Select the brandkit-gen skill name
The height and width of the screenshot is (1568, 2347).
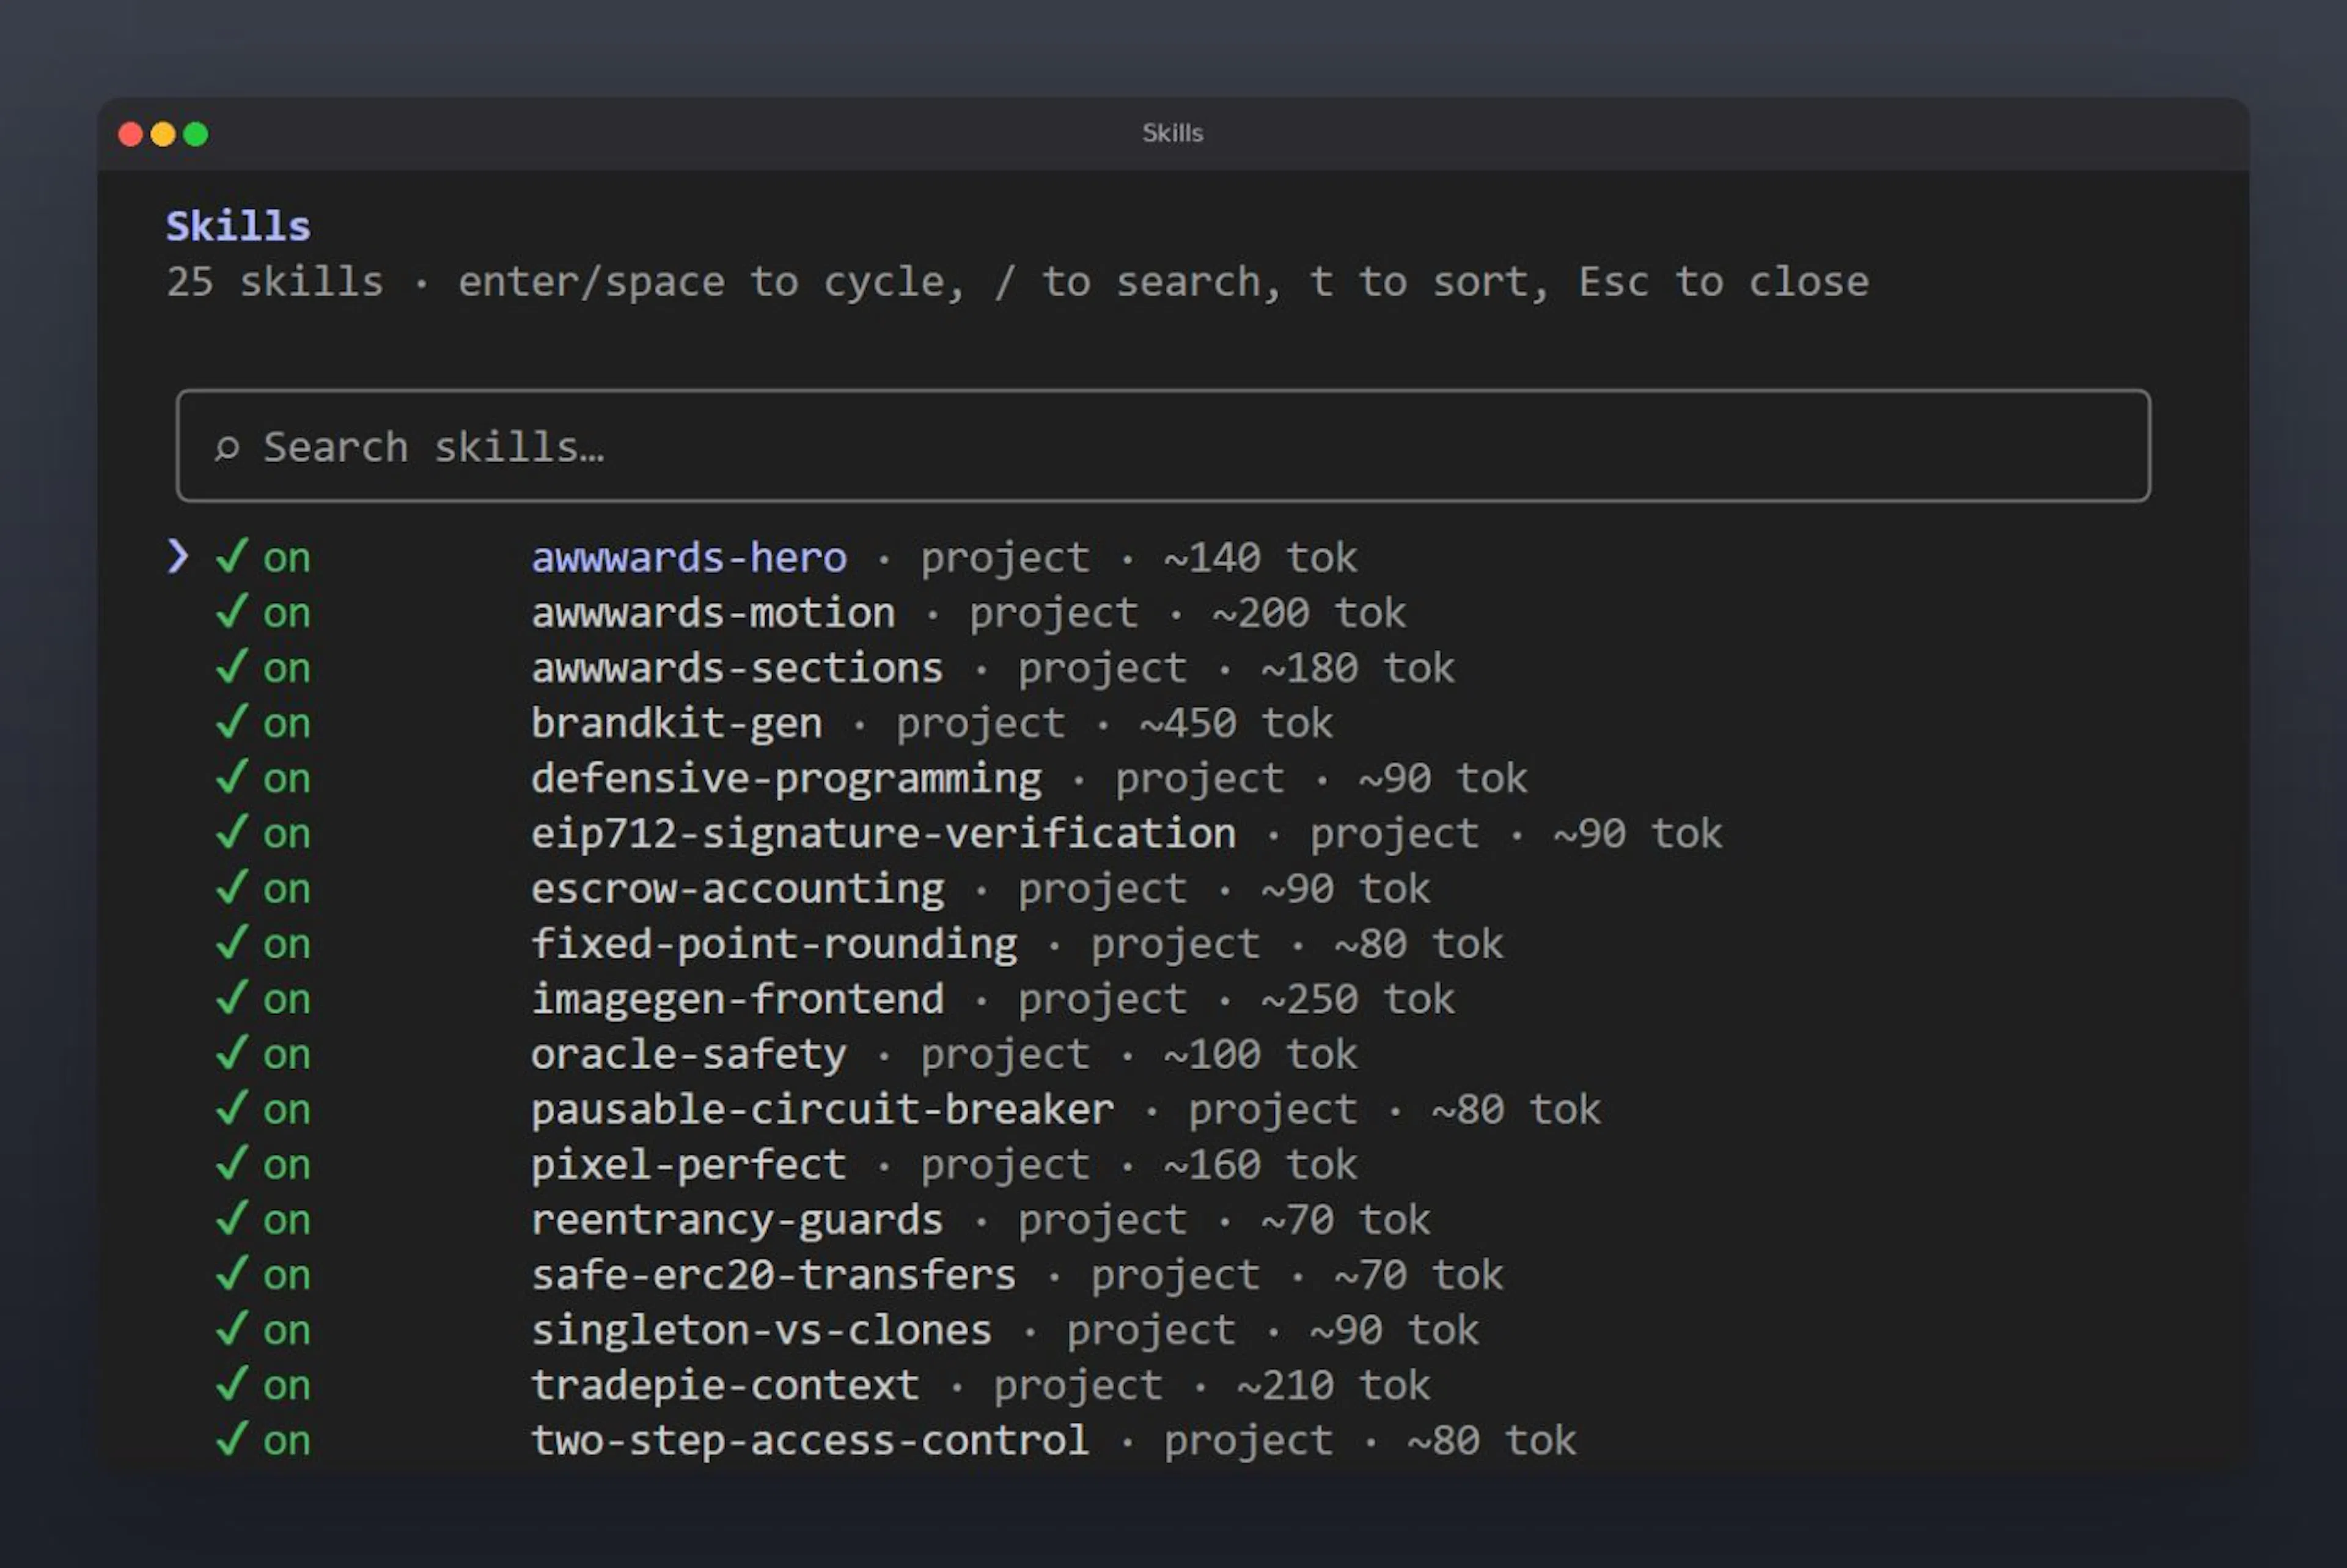click(677, 723)
